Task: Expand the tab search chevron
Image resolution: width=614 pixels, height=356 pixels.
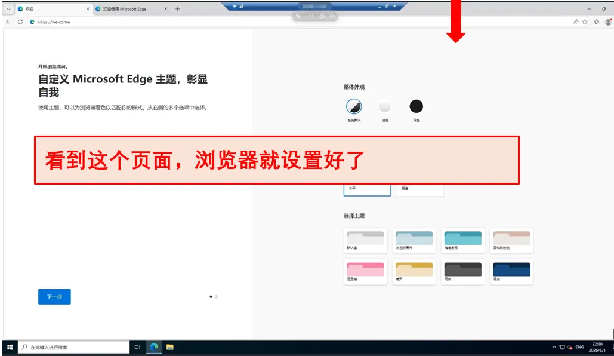Action: tap(8, 8)
